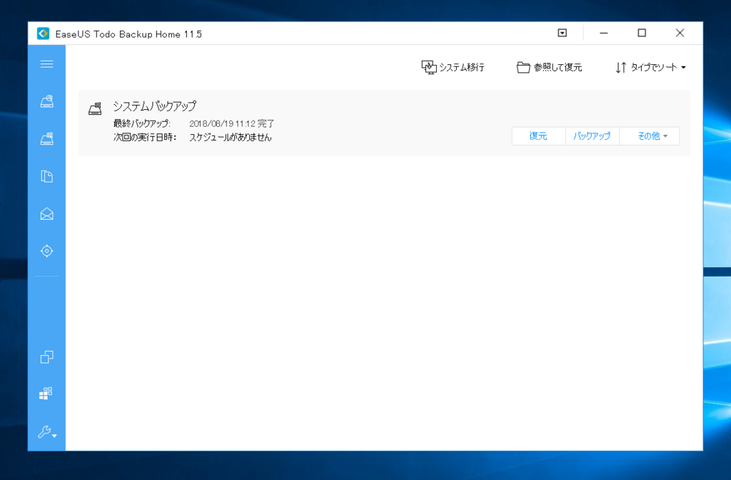Open タイプでソート dropdown

(x=650, y=68)
